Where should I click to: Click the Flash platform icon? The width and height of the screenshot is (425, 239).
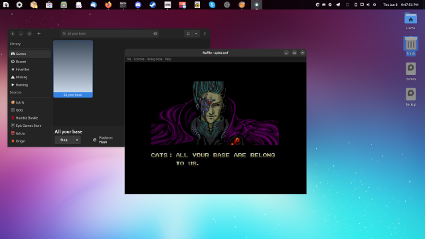coord(94,140)
